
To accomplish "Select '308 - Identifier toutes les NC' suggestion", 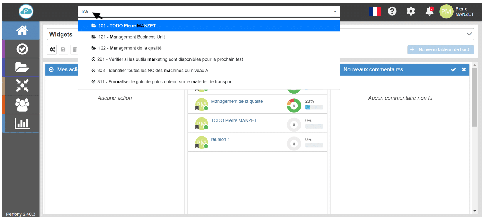I will pyautogui.click(x=152, y=71).
